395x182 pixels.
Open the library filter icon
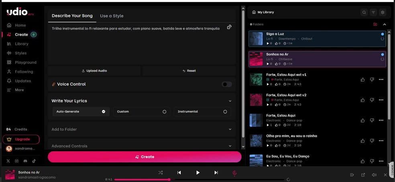(373, 12)
